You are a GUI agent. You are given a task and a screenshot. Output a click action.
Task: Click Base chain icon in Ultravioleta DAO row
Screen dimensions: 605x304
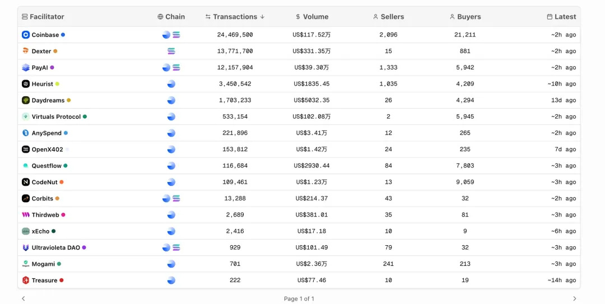(x=166, y=247)
